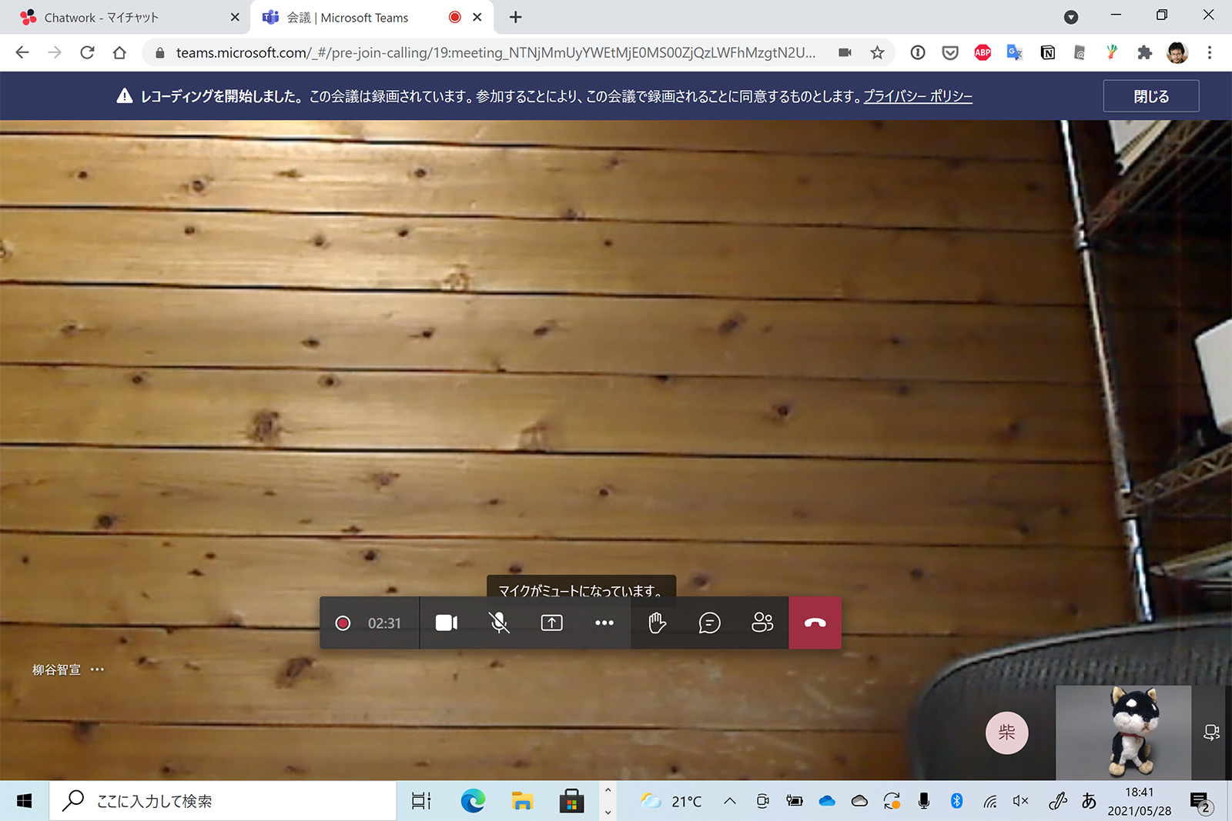Click the lock icon for site information
This screenshot has width=1232, height=821.
160,53
